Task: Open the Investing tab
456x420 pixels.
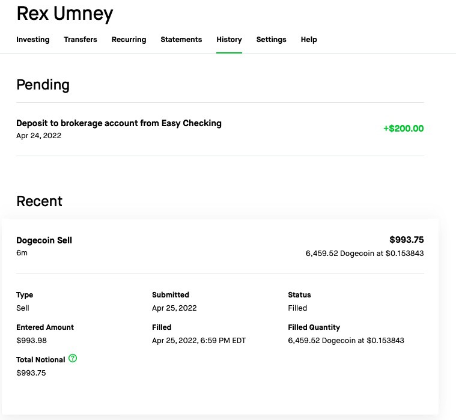Action: [x=33, y=40]
